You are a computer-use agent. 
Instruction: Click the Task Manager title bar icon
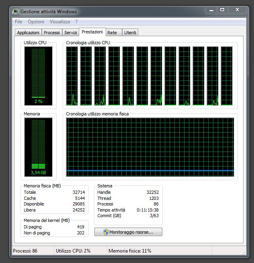16,11
